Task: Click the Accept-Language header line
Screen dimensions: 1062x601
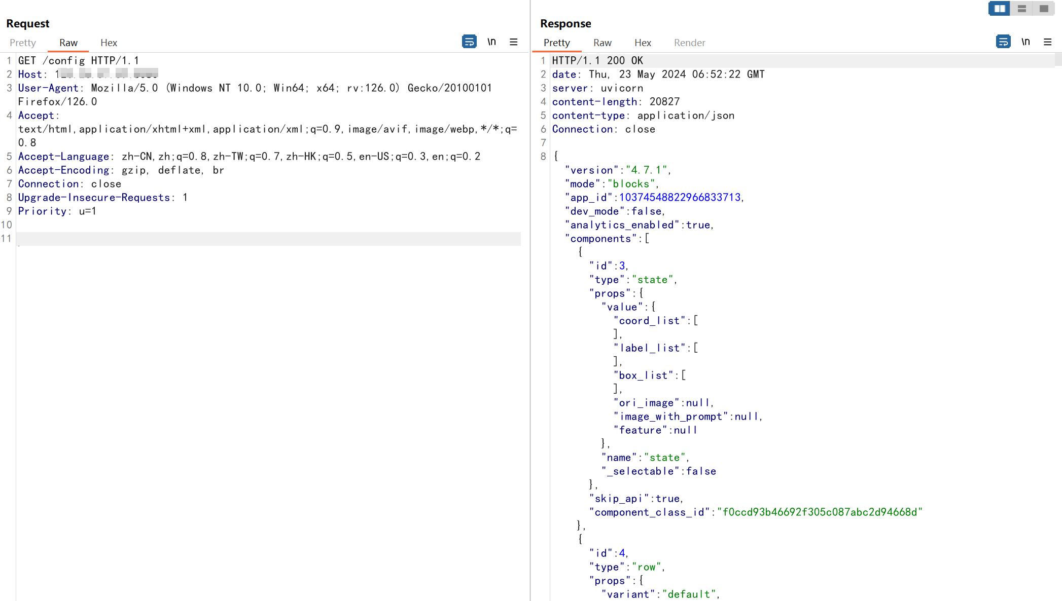Action: 249,157
